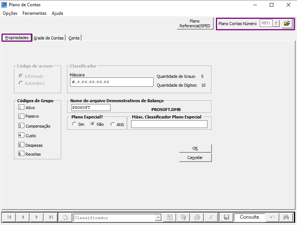Click the Passivo group code box
The height and width of the screenshot is (225, 297).
pyautogui.click(x=21, y=116)
